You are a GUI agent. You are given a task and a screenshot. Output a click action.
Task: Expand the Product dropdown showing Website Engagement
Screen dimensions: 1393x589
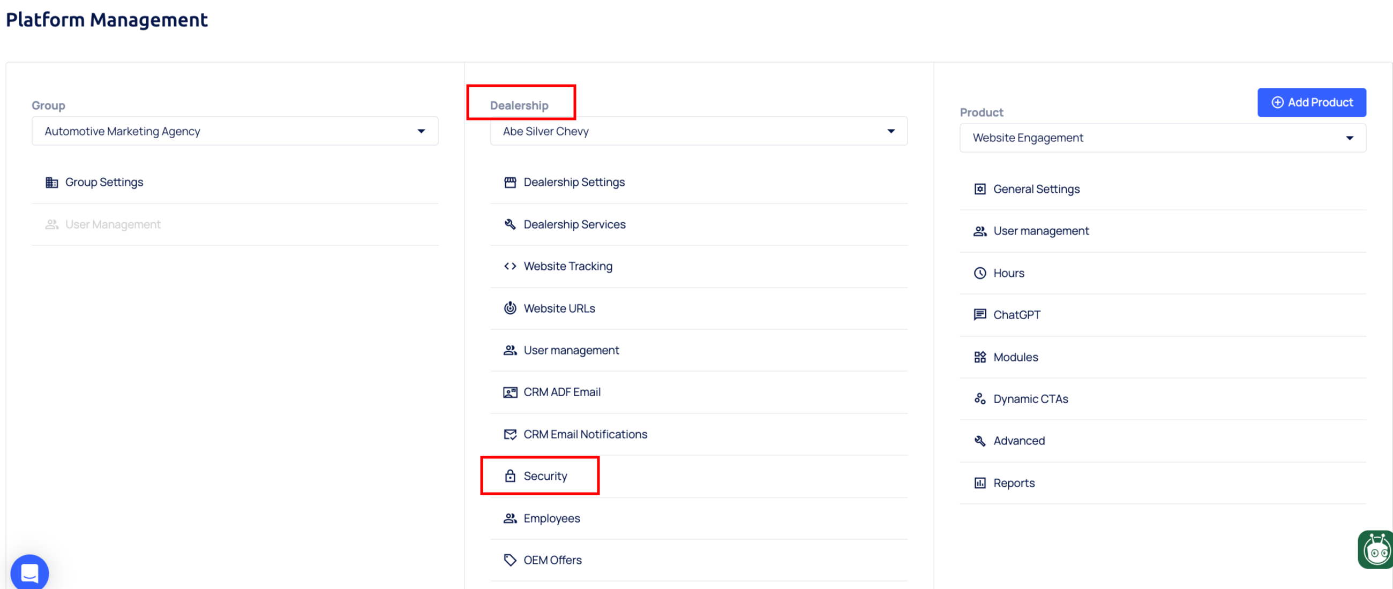click(1162, 138)
